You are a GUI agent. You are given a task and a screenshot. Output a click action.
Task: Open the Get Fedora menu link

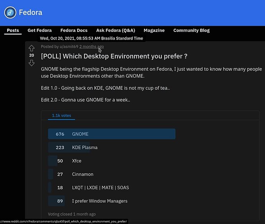click(x=39, y=30)
